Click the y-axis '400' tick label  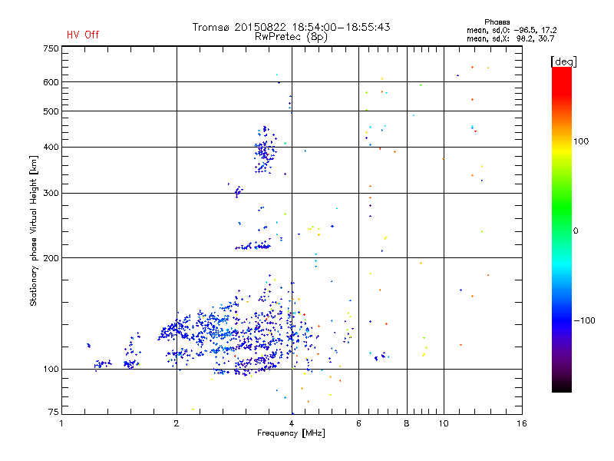(x=51, y=148)
